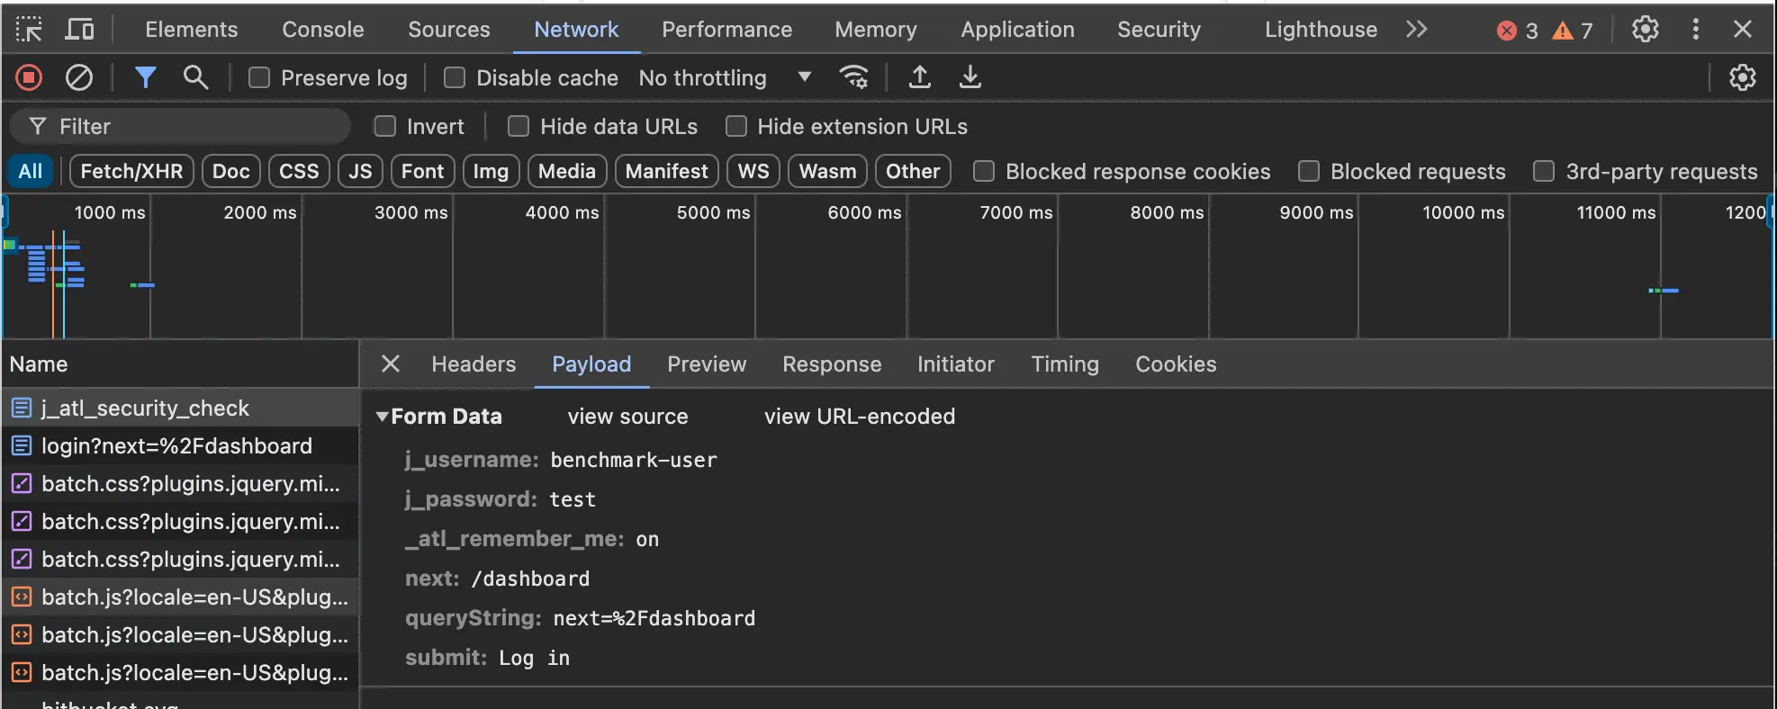Open the Performance tab
The height and width of the screenshot is (709, 1777).
(726, 30)
